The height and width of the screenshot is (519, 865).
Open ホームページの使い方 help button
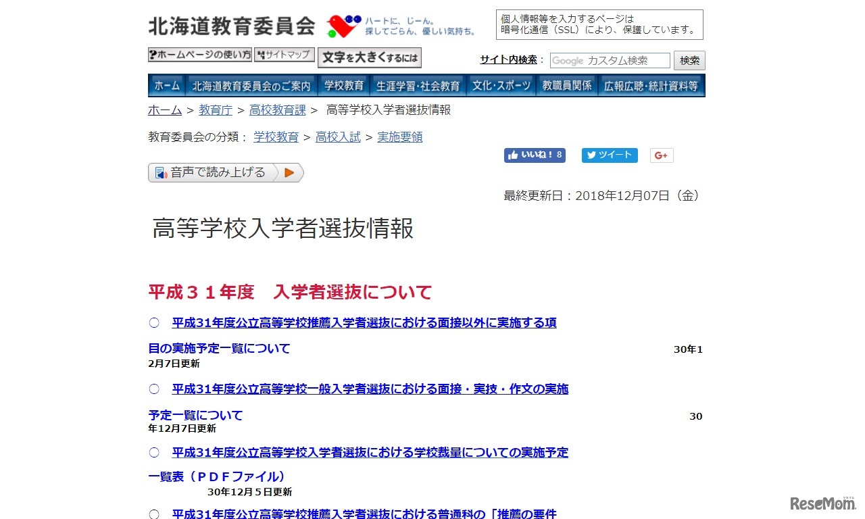coord(200,55)
